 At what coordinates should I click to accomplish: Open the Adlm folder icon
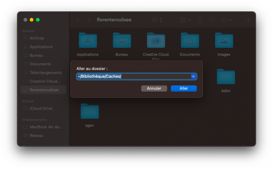(x=226, y=77)
